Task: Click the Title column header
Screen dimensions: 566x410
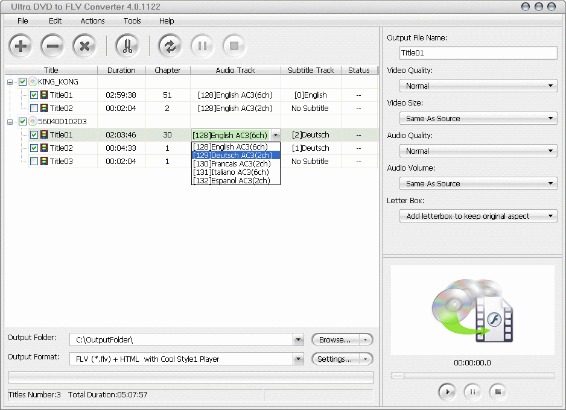Action: 51,71
